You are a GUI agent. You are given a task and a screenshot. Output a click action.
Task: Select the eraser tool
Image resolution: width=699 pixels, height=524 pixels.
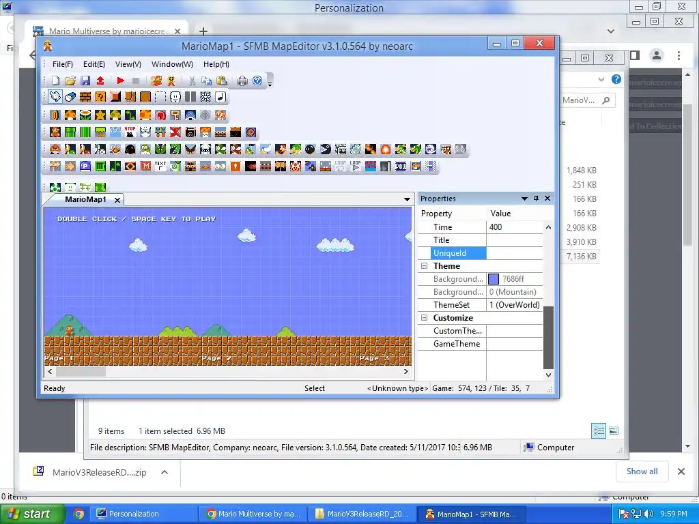pyautogui.click(x=70, y=97)
